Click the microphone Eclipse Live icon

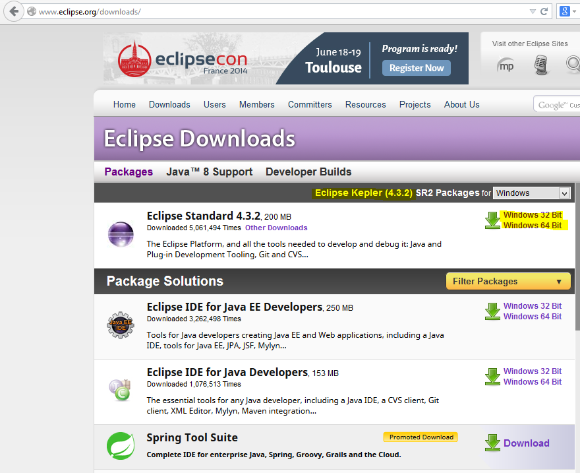pos(541,65)
